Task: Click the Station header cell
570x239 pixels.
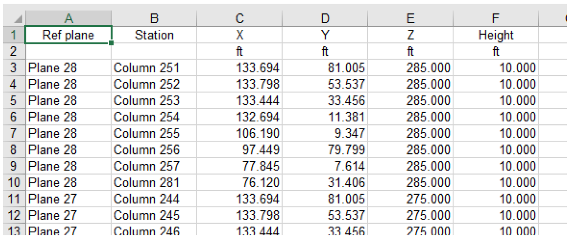Action: (154, 35)
